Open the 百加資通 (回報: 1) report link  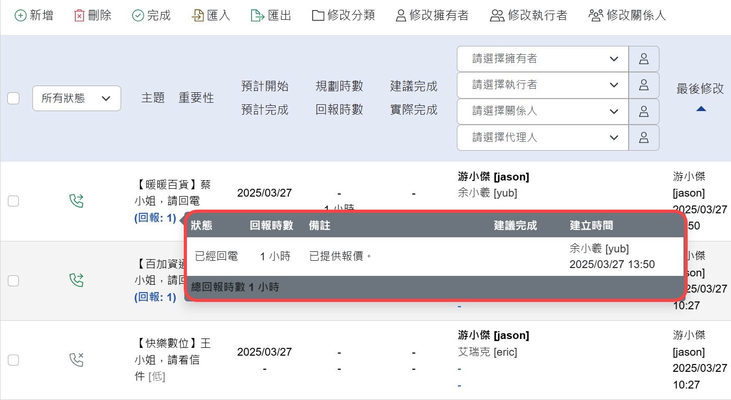pos(156,297)
